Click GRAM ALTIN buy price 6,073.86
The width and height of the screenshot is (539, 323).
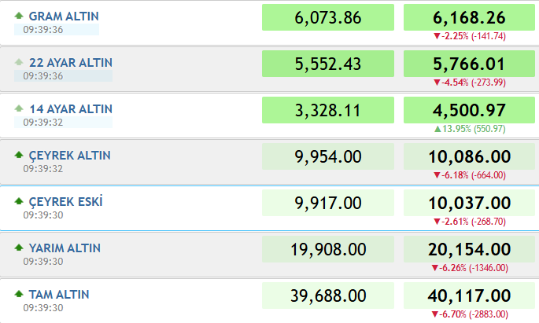[x=328, y=17]
